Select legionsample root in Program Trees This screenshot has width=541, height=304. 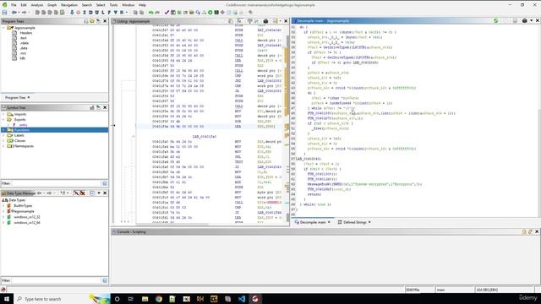coord(25,28)
